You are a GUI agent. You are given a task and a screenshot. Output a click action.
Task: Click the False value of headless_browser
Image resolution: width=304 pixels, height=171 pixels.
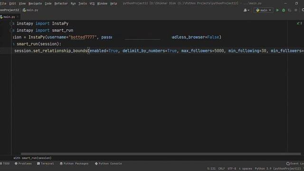pyautogui.click(x=213, y=37)
